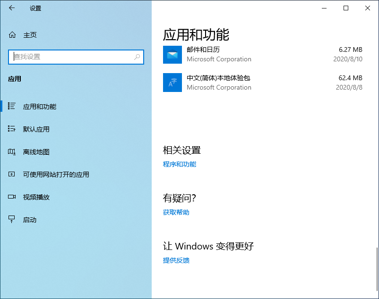Click the 启动 startup icon
Image resolution: width=379 pixels, height=299 pixels.
(12, 219)
